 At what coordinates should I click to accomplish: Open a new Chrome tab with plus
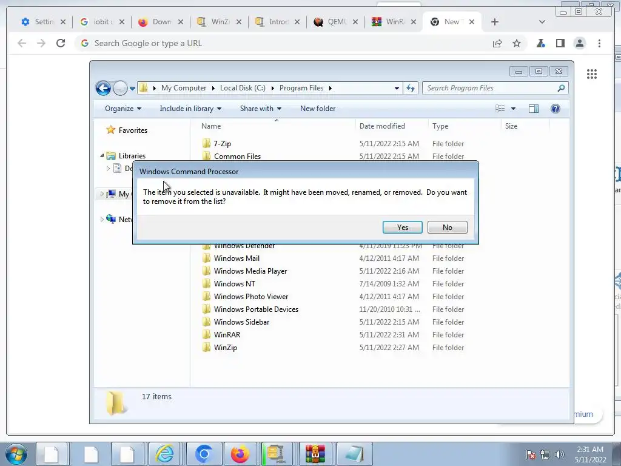click(495, 22)
